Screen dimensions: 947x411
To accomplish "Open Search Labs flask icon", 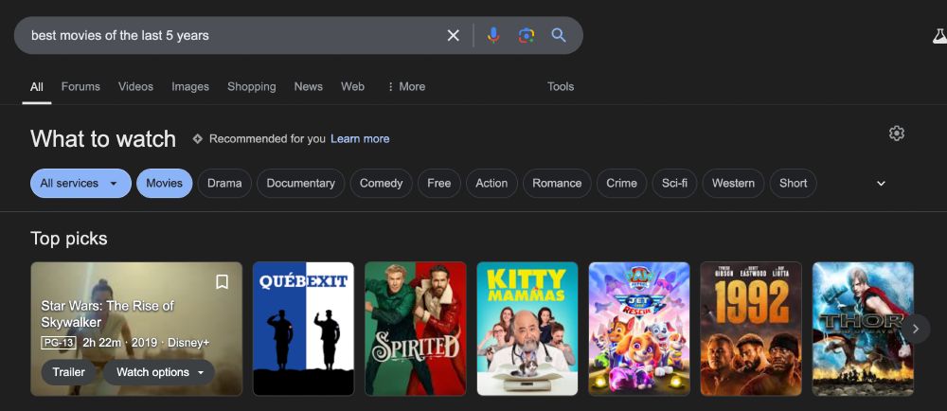I will tap(939, 36).
